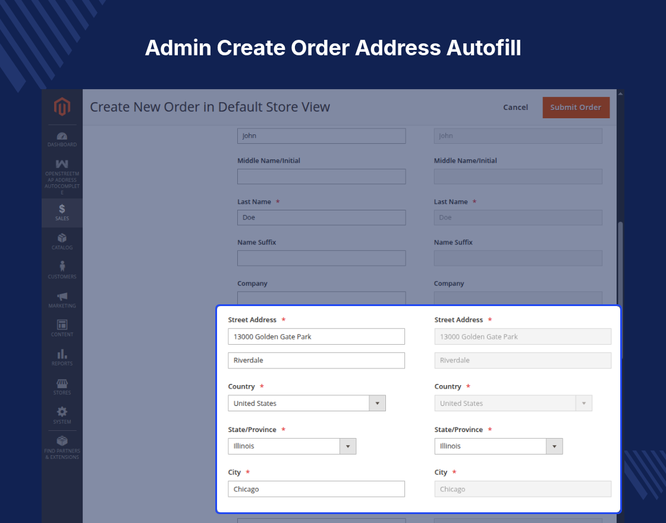
Task: Click shipping Last Name field Doe
Action: 518,218
